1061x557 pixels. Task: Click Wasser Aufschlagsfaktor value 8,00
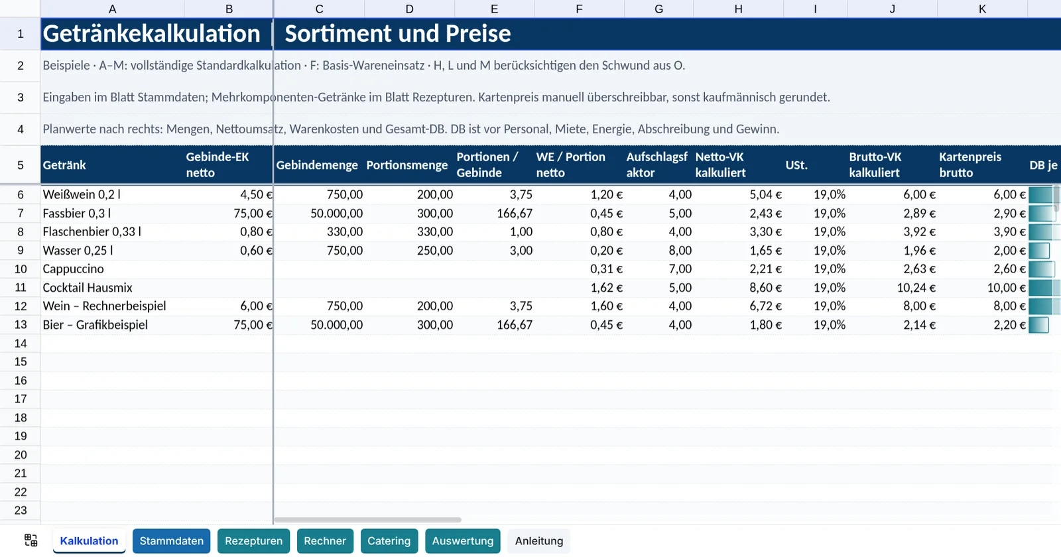pos(658,251)
